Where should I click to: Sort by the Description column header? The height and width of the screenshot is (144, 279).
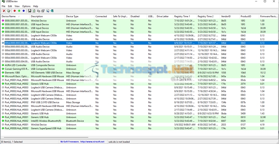(47, 16)
